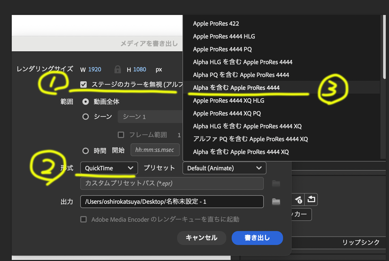This screenshot has height=261, width=389.
Task: Choose Apple ProRes 422 from the codec list
Action: click(216, 24)
